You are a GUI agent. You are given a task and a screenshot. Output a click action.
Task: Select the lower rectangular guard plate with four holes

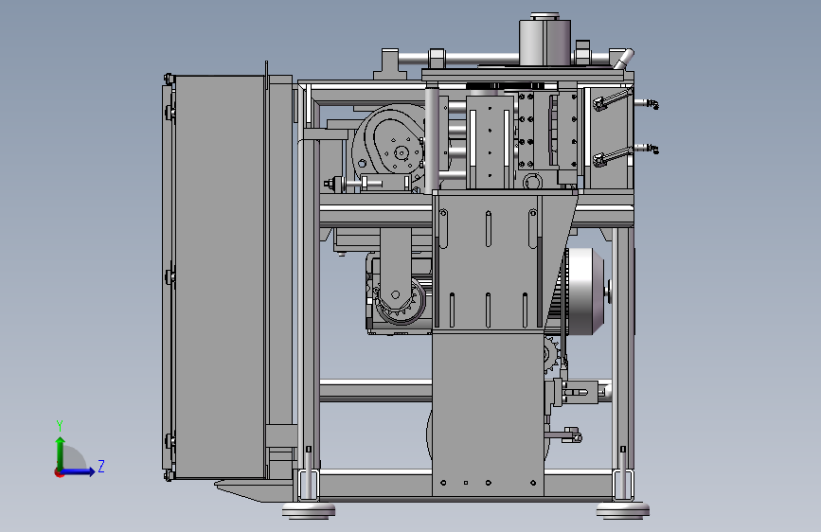click(488, 414)
